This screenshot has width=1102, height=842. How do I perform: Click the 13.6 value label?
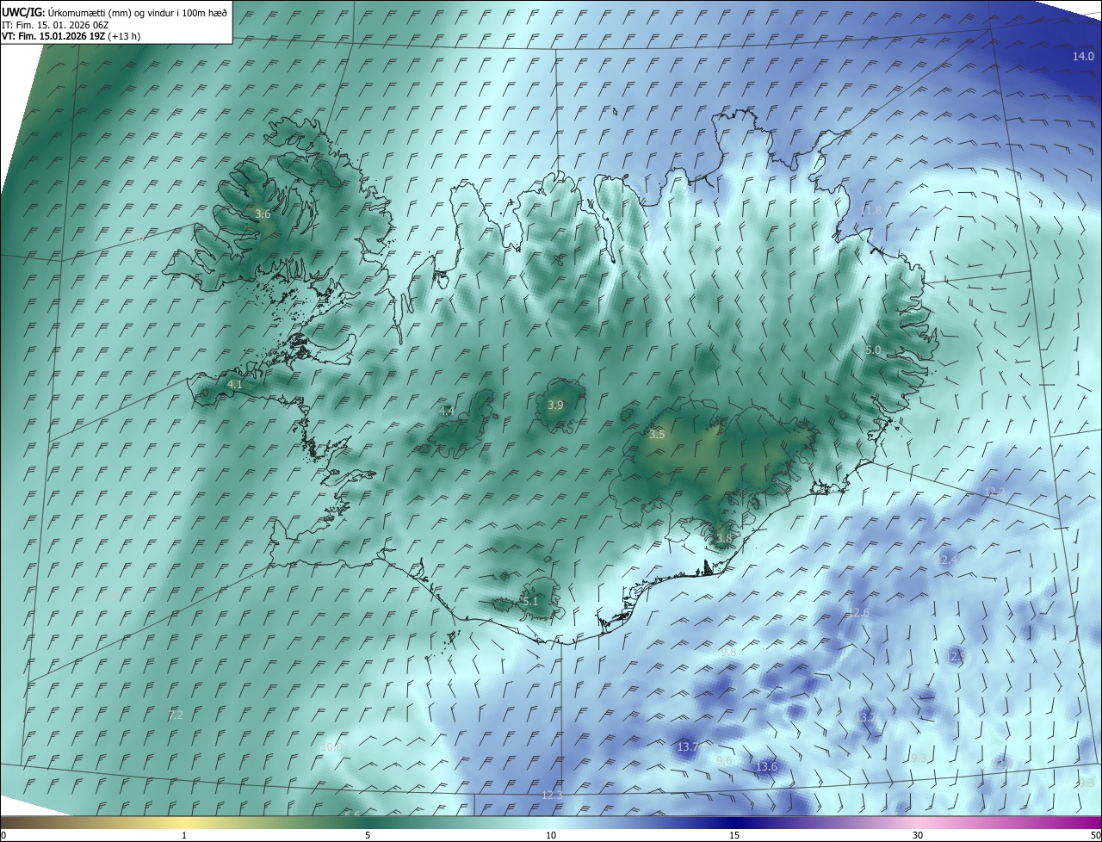point(766,766)
